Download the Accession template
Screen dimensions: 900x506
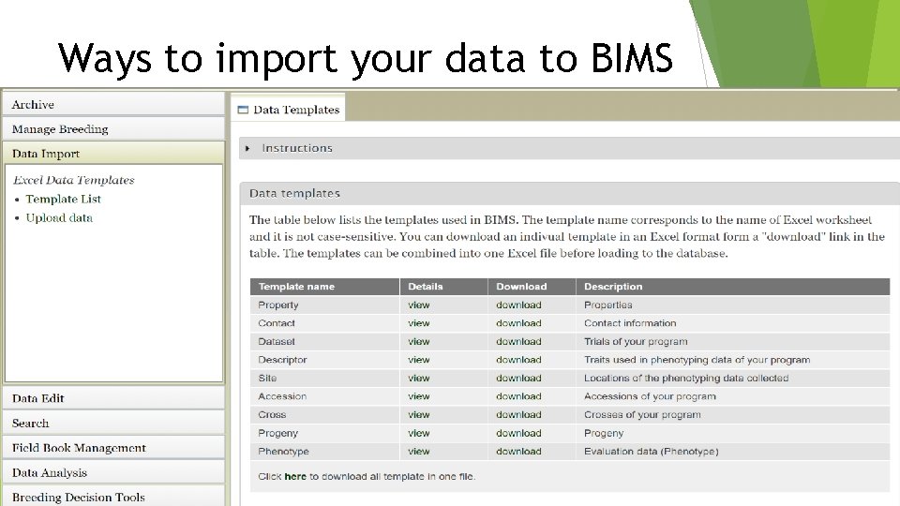pyautogui.click(x=518, y=396)
